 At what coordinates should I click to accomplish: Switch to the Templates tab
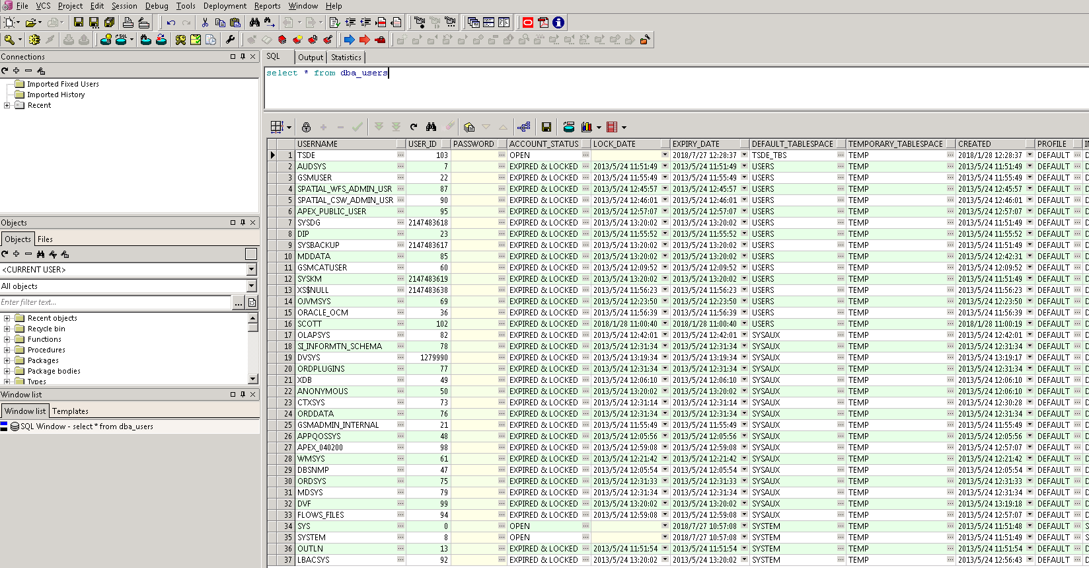(70, 411)
